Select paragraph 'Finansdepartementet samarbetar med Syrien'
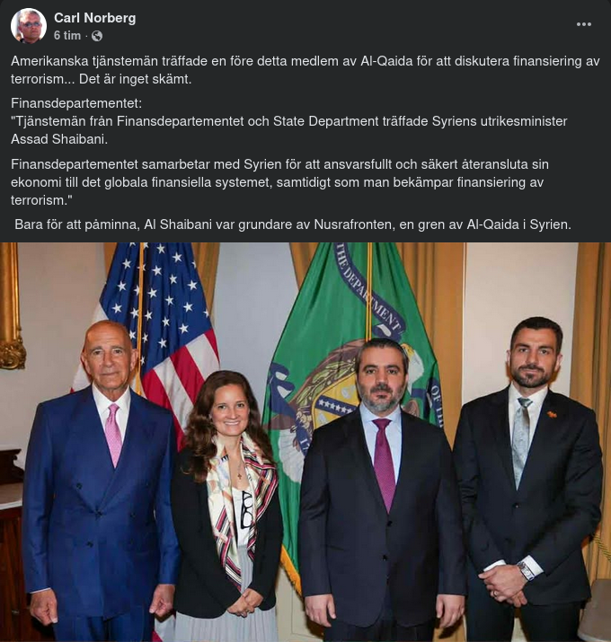This screenshot has width=611, height=642. click(x=279, y=181)
